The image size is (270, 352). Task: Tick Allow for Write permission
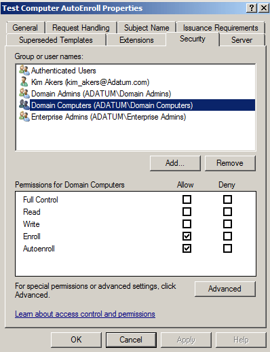click(x=187, y=224)
